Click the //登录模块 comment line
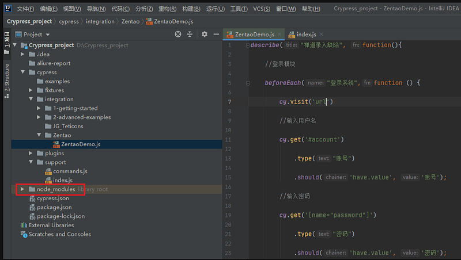This screenshot has height=260, width=461. [x=280, y=64]
